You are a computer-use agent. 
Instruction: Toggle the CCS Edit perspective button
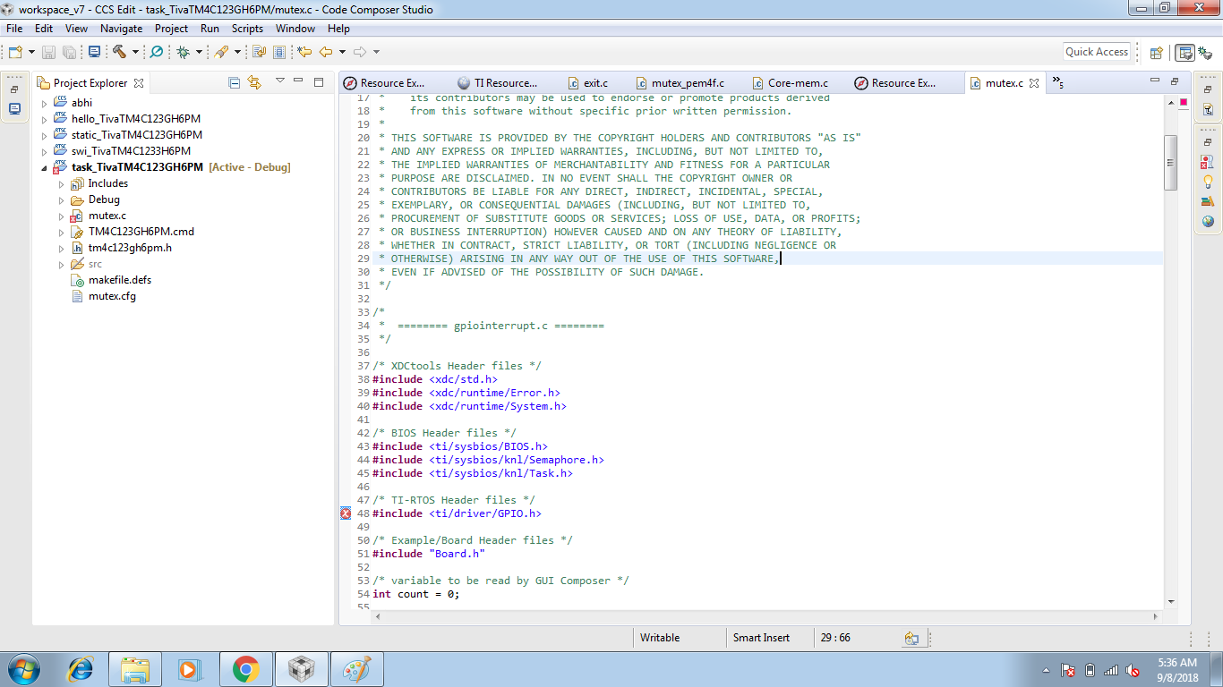click(1185, 52)
